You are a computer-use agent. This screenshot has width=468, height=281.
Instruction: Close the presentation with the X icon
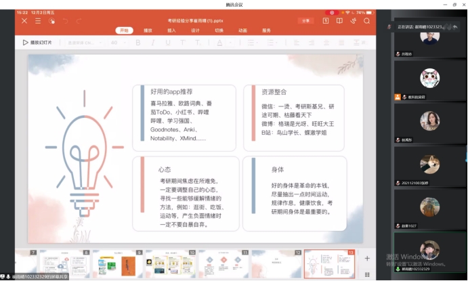point(25,21)
